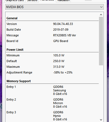Select Minimum power limit 105.0 W
This screenshot has width=109, height=122.
tap(59, 55)
